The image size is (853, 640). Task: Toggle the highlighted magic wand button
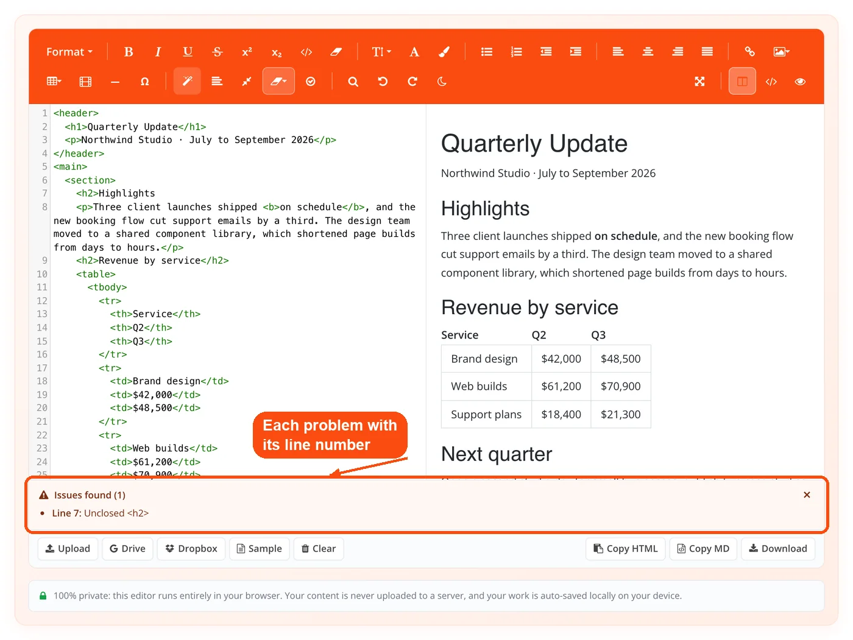pos(187,82)
